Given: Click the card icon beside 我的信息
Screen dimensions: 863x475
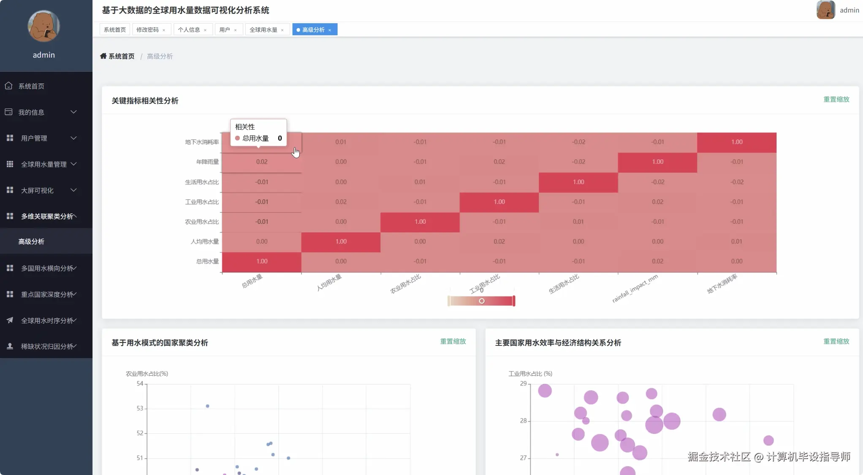Looking at the screenshot, I should [x=8, y=112].
